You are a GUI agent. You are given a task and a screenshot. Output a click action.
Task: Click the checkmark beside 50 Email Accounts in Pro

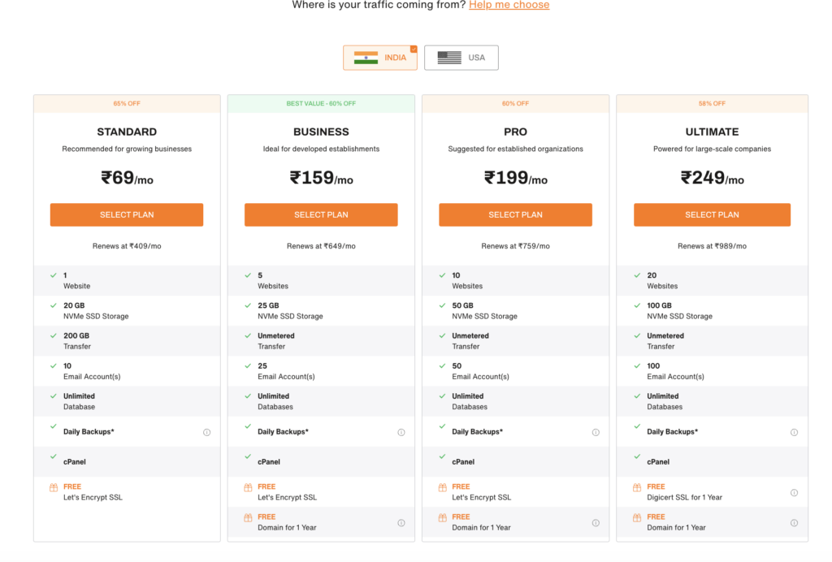443,365
